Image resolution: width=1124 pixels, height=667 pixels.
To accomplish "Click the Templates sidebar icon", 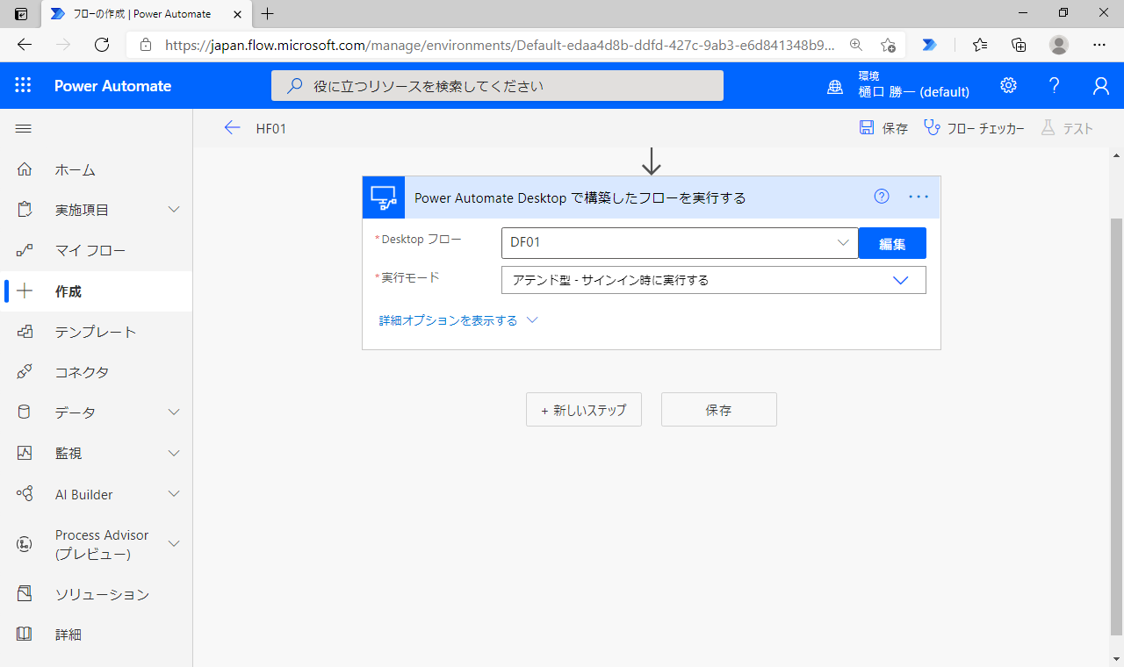I will click(25, 332).
